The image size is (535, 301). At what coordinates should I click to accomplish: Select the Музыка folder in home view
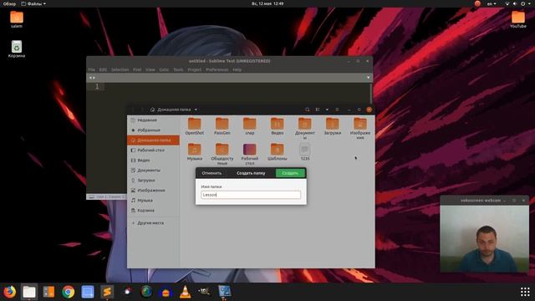(x=195, y=151)
